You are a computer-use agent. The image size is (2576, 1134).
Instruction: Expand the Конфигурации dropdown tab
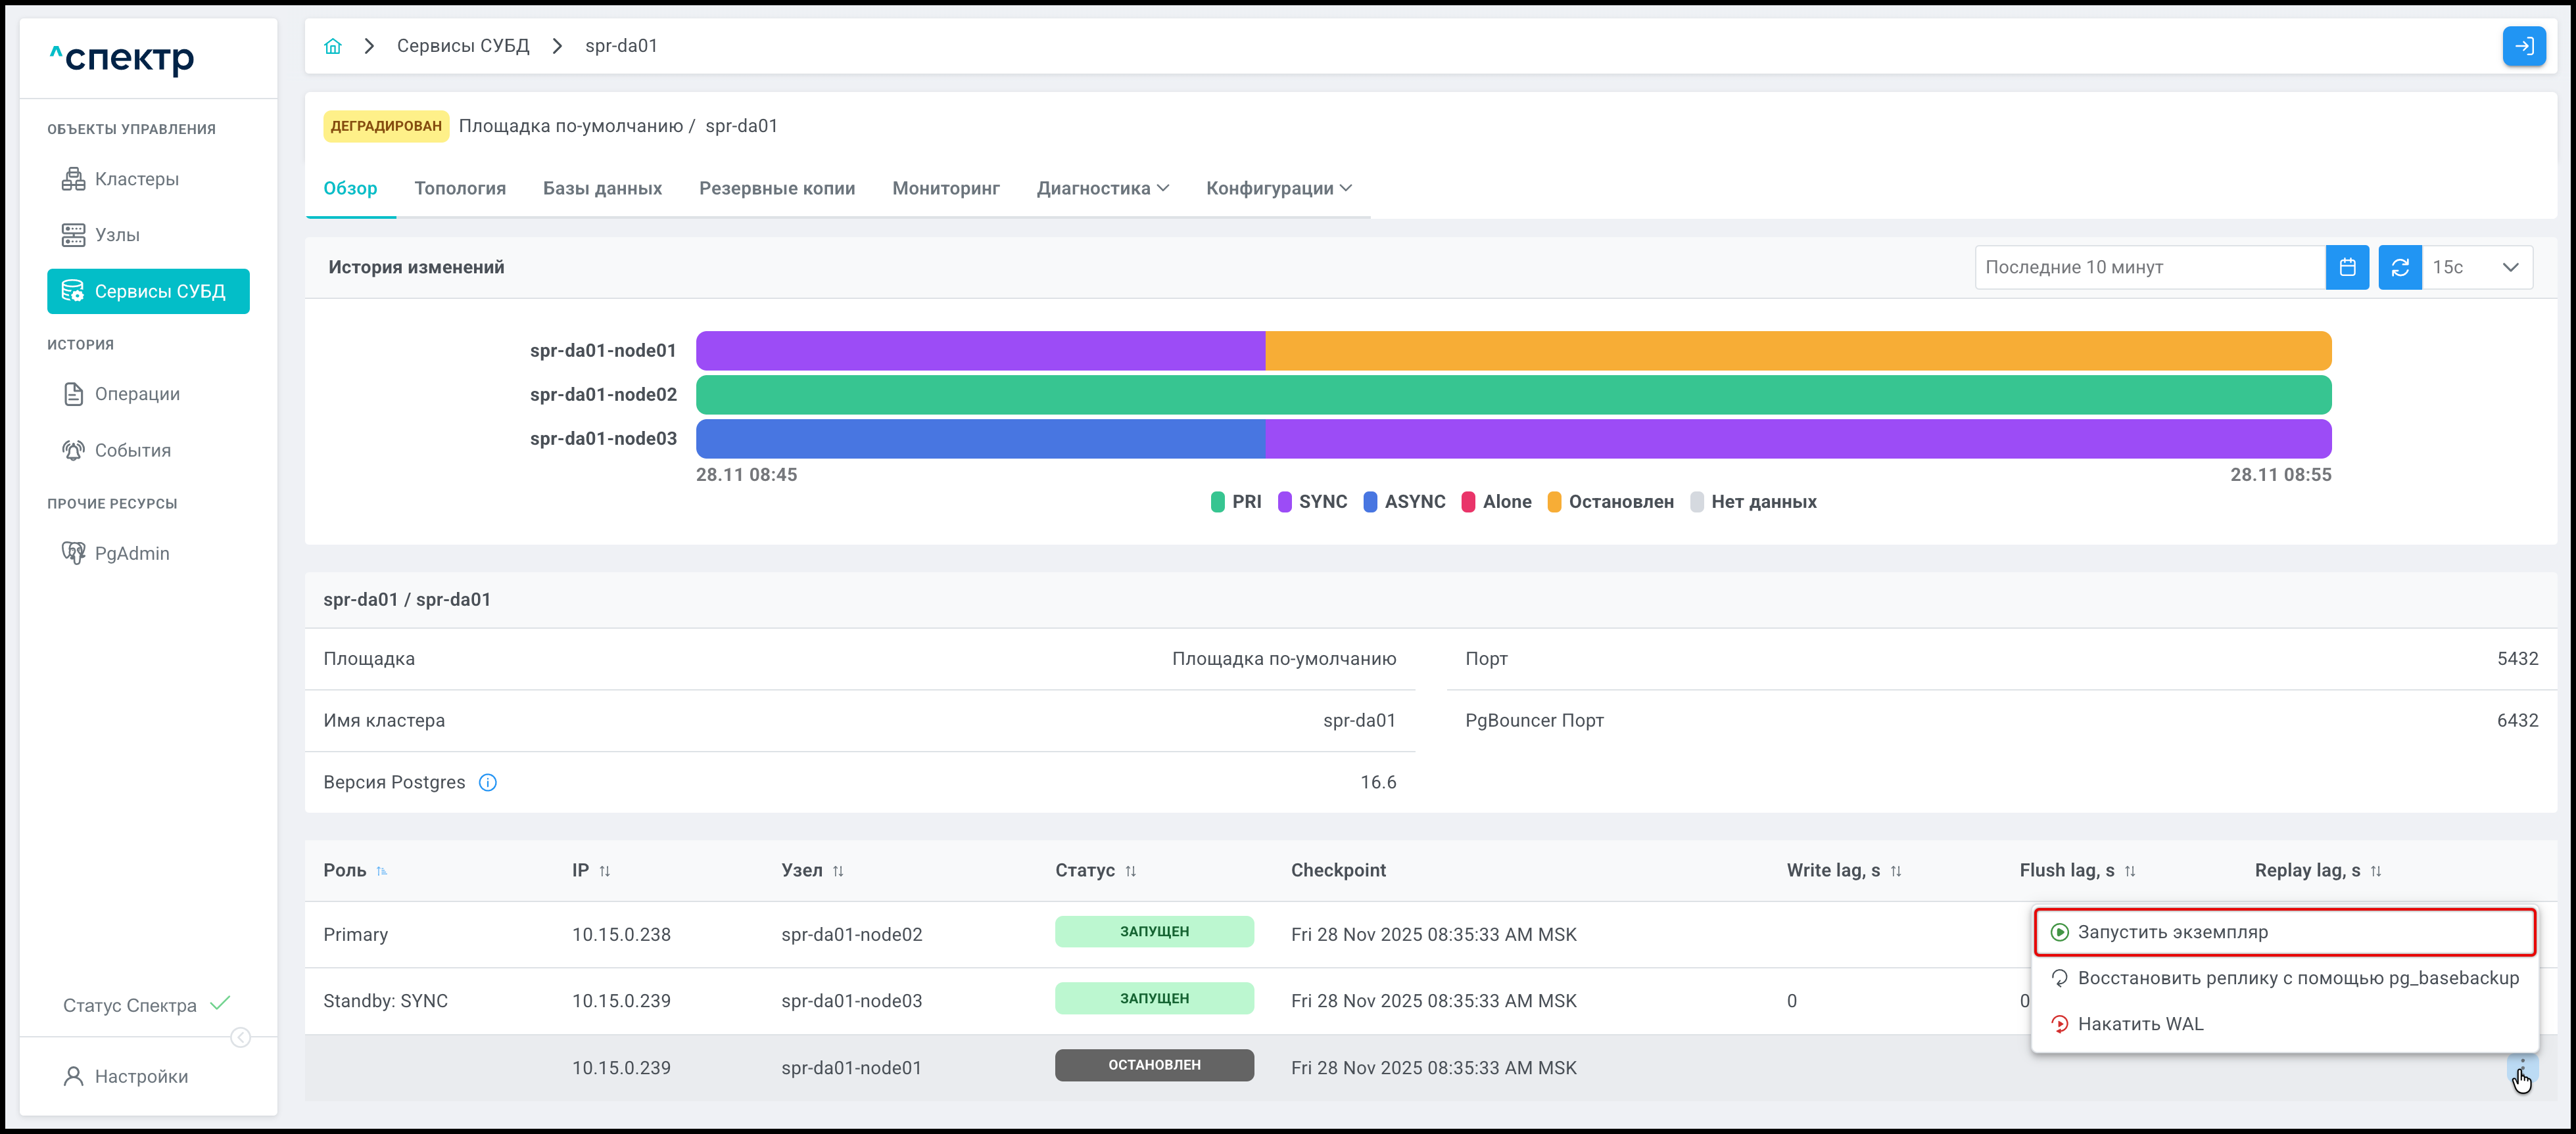(x=1278, y=189)
